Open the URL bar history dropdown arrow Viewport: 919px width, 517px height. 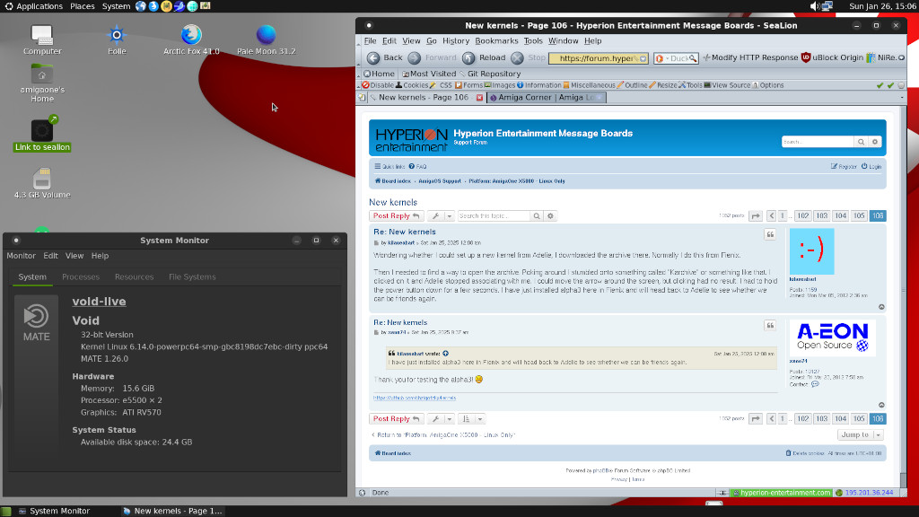(x=643, y=58)
